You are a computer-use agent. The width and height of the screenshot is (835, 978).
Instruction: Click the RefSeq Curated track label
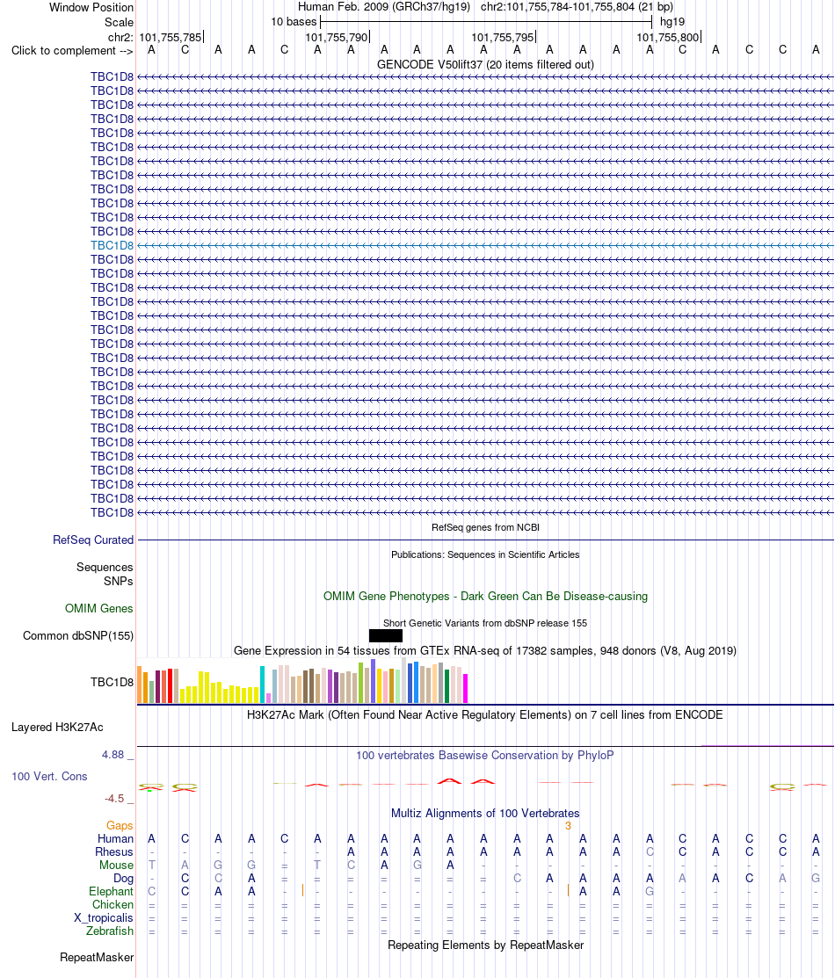click(x=93, y=540)
